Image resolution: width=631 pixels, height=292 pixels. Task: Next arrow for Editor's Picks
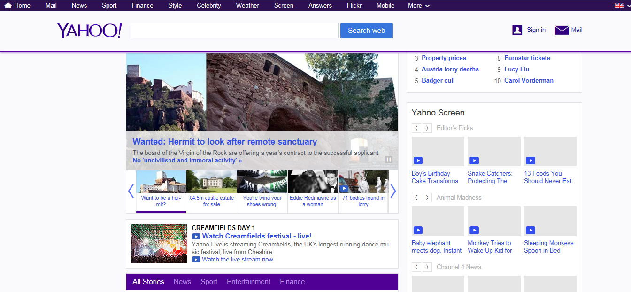pyautogui.click(x=427, y=128)
